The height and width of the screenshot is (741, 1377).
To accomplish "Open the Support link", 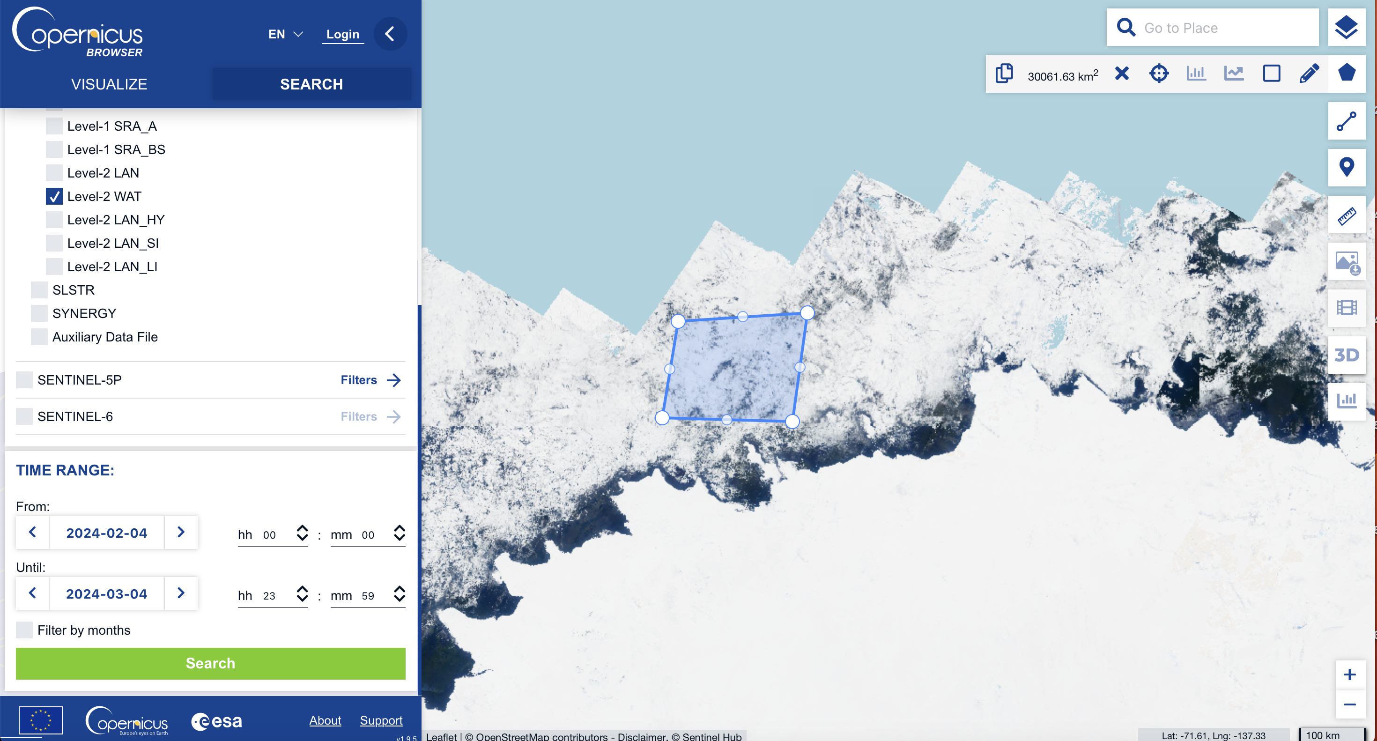I will coord(381,720).
